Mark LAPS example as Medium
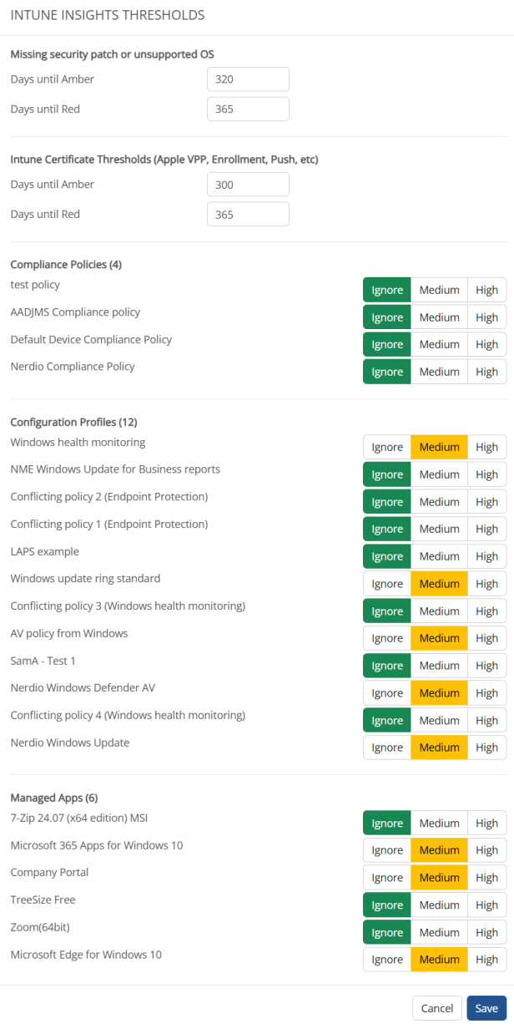Image resolution: width=514 pixels, height=1029 pixels. [x=439, y=556]
